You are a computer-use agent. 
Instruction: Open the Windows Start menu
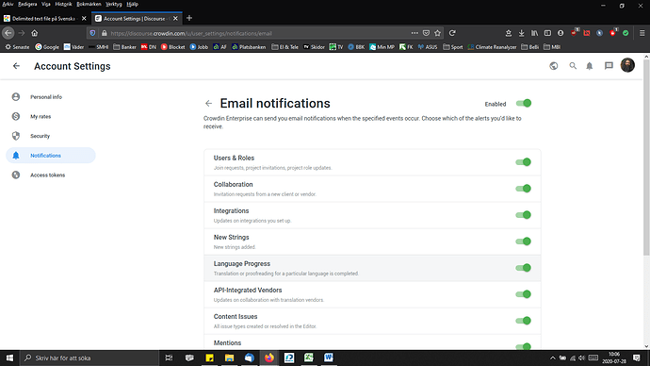pyautogui.click(x=9, y=358)
